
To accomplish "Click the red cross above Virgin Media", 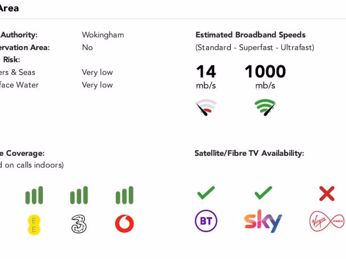I will [327, 193].
